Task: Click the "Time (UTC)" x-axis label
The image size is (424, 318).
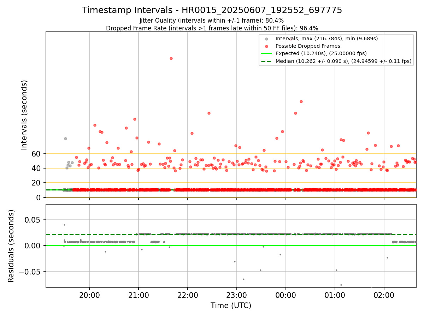Action: pyautogui.click(x=231, y=306)
